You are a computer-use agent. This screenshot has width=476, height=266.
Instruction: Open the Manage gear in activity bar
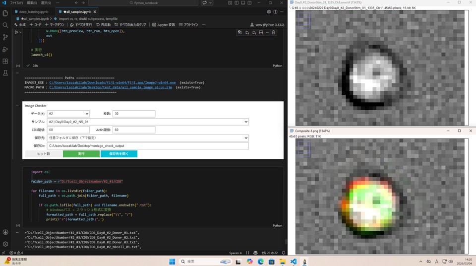[x=5, y=244]
